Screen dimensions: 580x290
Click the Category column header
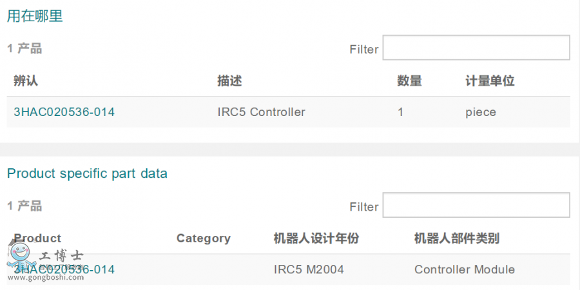click(x=203, y=238)
